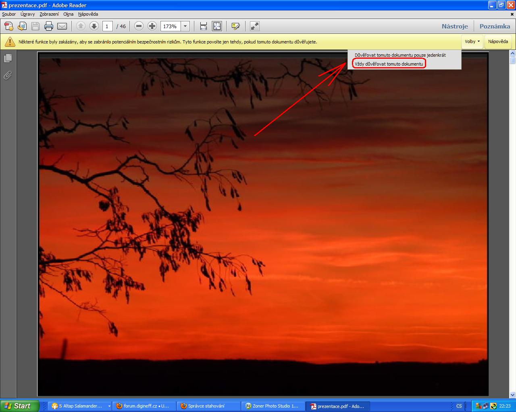This screenshot has height=412, width=516.
Task: Open the Soubor menu
Action: tap(9, 14)
